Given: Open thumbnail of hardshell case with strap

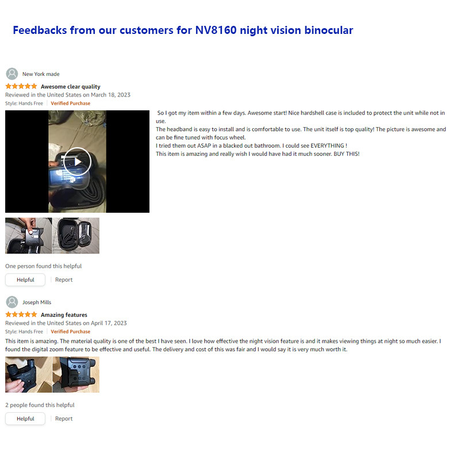Looking at the screenshot, I should [x=76, y=236].
